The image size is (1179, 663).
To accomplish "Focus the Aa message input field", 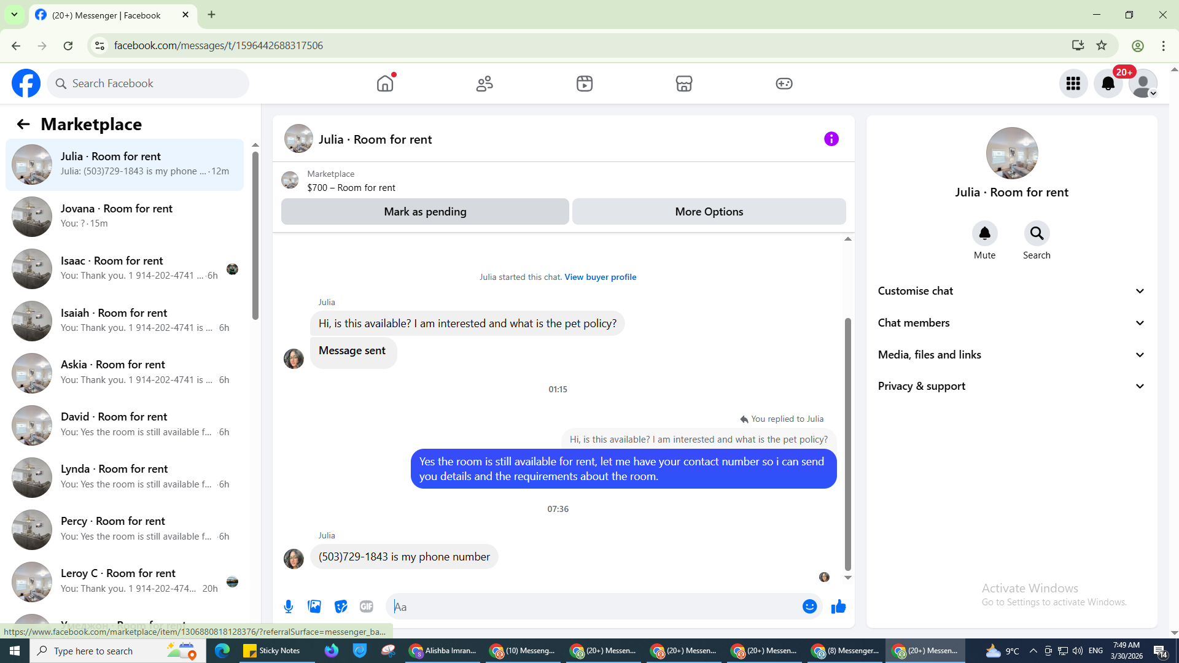I will pyautogui.click(x=589, y=607).
